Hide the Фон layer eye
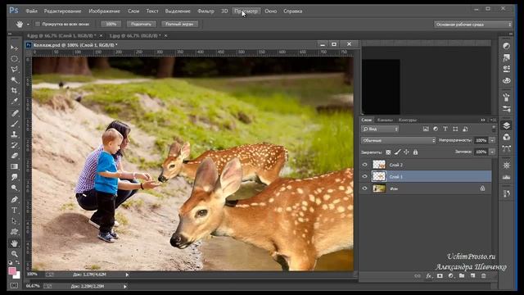The height and width of the screenshot is (295, 524). tap(365, 188)
